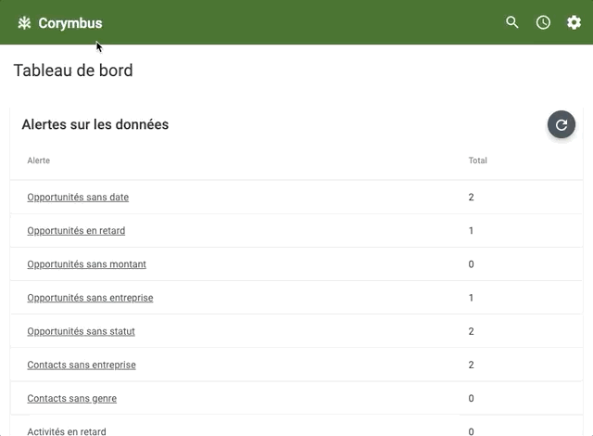593x436 pixels.
Task: Open Activités en retard link
Action: [x=67, y=431]
